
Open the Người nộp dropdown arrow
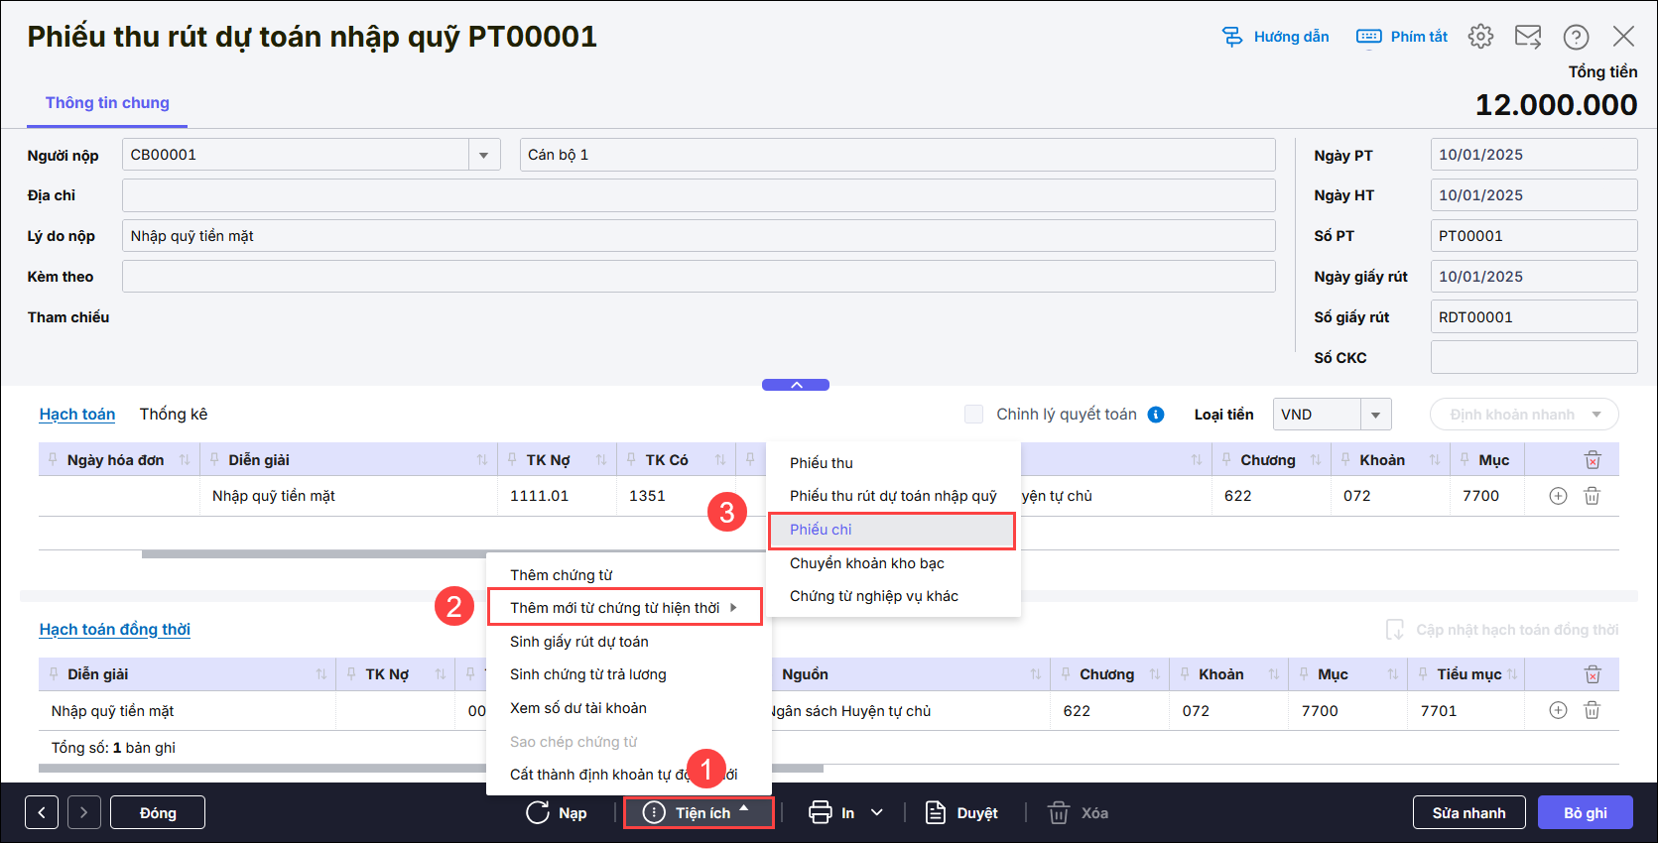484,155
